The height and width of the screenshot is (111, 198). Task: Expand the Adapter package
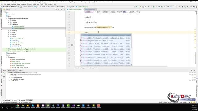click(9, 20)
